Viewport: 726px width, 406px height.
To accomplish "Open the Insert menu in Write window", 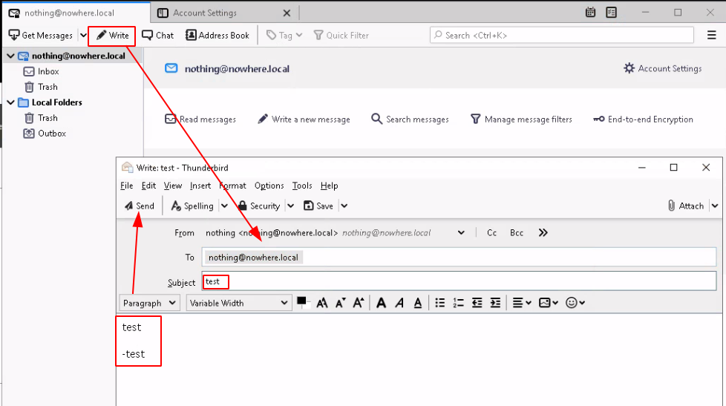I will tap(200, 186).
